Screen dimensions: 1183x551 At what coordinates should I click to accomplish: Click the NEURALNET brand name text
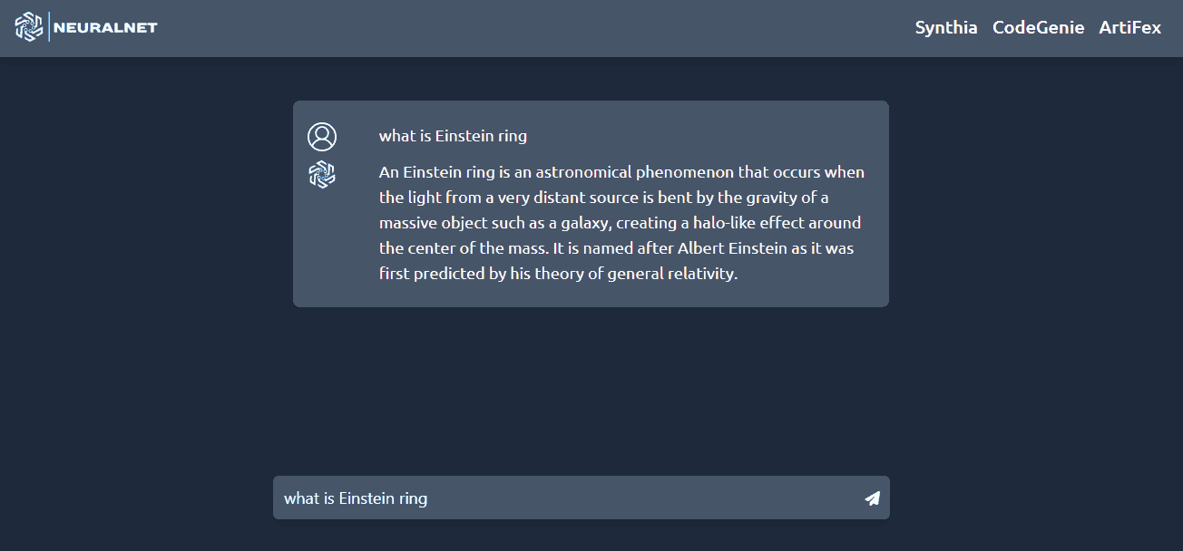click(105, 27)
